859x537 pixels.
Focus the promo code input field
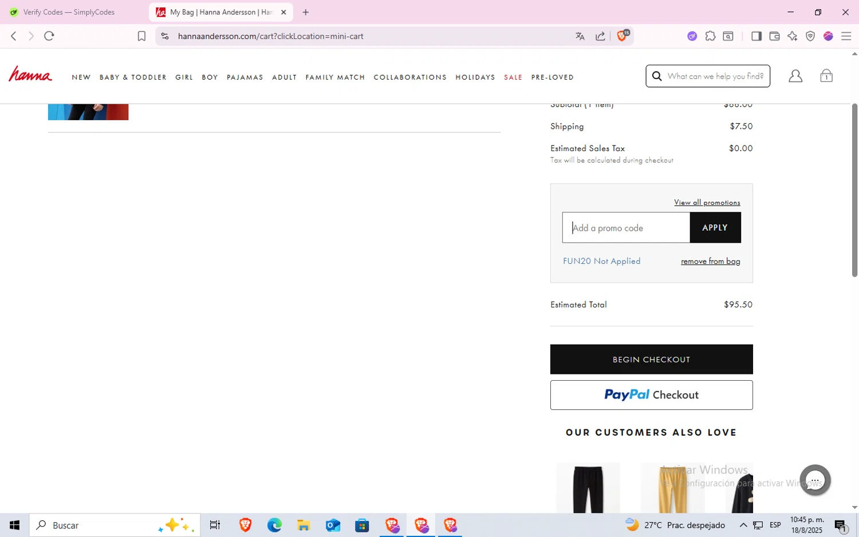(626, 227)
